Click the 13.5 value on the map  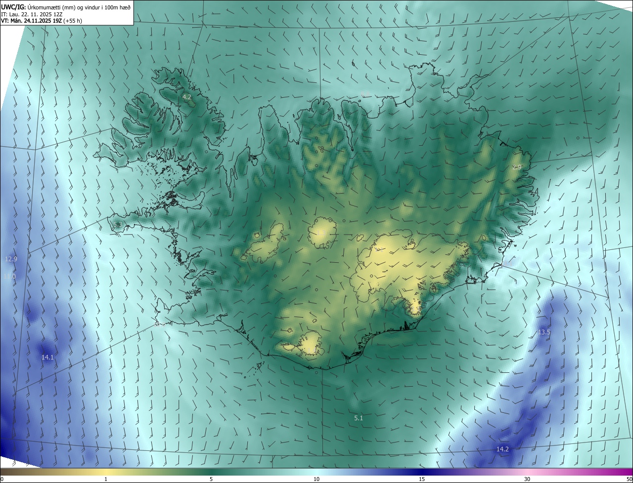(x=544, y=332)
